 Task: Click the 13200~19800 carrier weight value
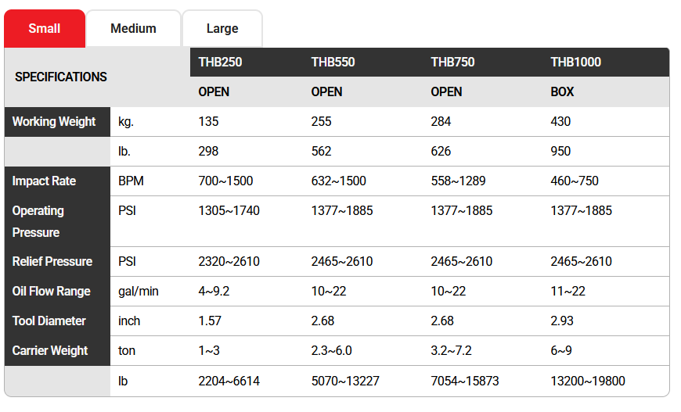tap(588, 382)
